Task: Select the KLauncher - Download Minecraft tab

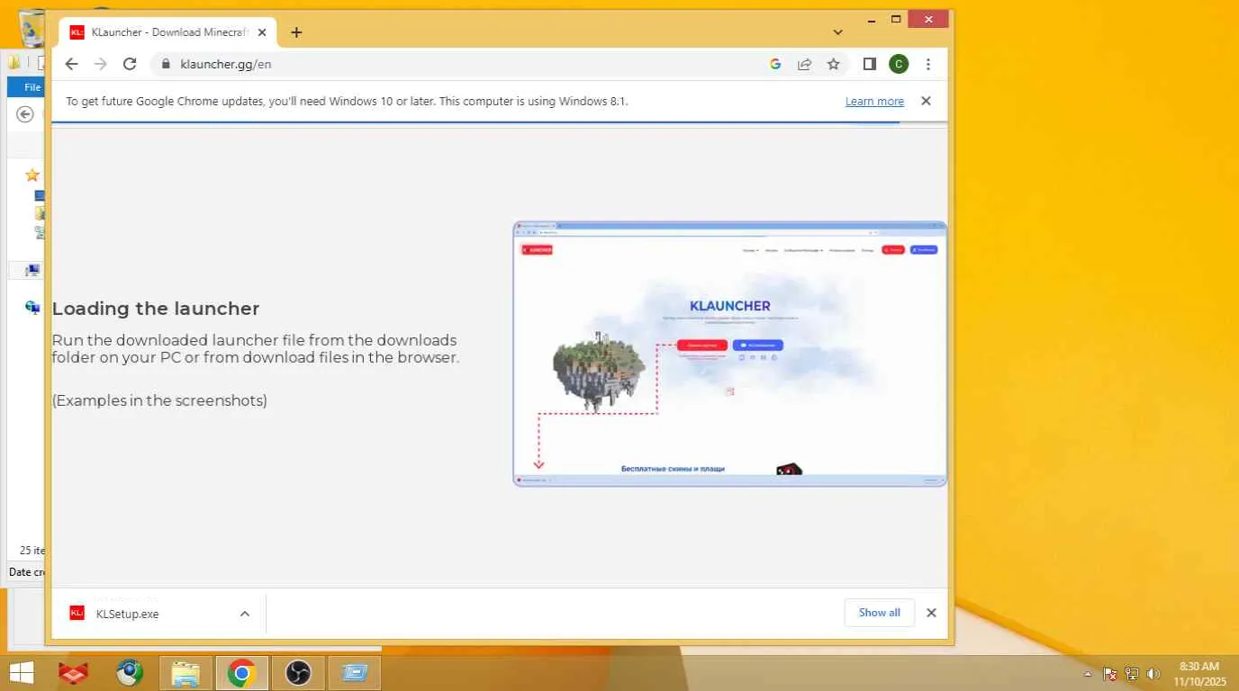Action: coord(168,32)
